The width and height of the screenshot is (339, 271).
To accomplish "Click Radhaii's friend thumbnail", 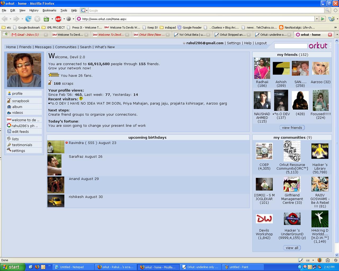I will point(262,68).
